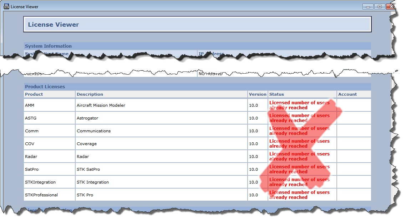Click the STK Pro description cell
The height and width of the screenshot is (222, 406).
[161, 195]
